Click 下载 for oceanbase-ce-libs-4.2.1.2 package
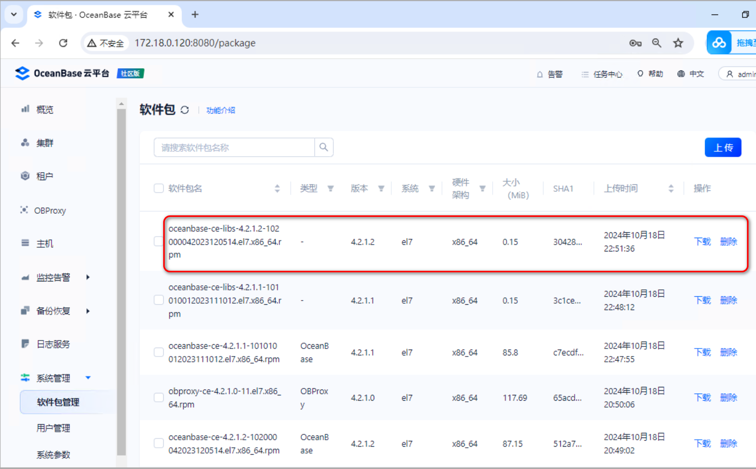The width and height of the screenshot is (756, 469). point(702,241)
